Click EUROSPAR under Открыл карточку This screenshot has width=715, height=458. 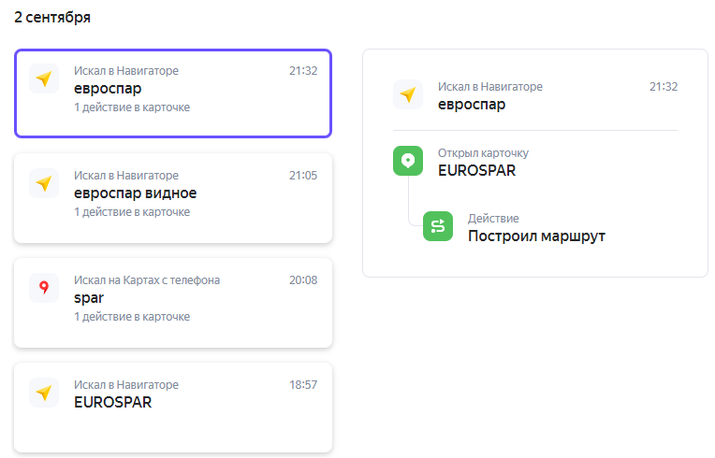click(476, 170)
